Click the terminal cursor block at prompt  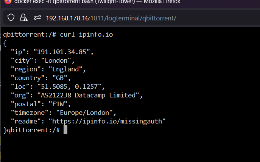pos(65,130)
